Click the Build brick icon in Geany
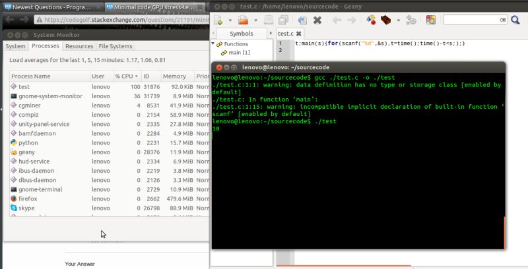This screenshot has width=528, height=269. (x=386, y=20)
